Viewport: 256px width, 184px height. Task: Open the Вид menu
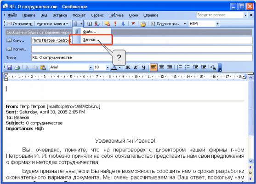[x=44, y=15]
